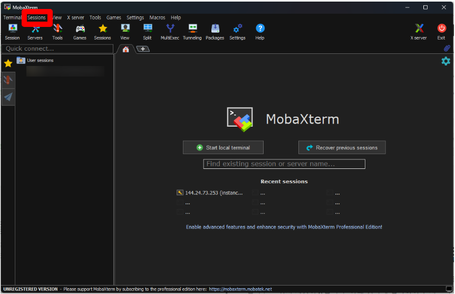Click the Recent sessions heading
Screen dimensions: 455x294
click(284, 182)
